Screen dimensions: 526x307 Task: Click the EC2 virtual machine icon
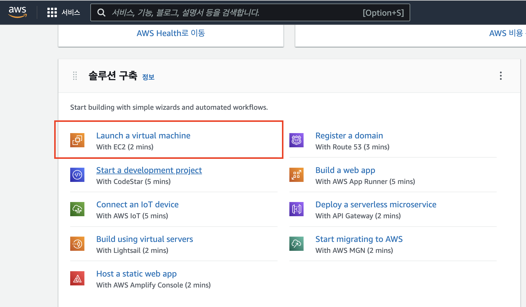click(x=77, y=140)
